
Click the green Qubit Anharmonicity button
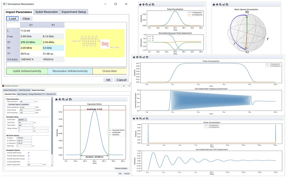coord(27,71)
